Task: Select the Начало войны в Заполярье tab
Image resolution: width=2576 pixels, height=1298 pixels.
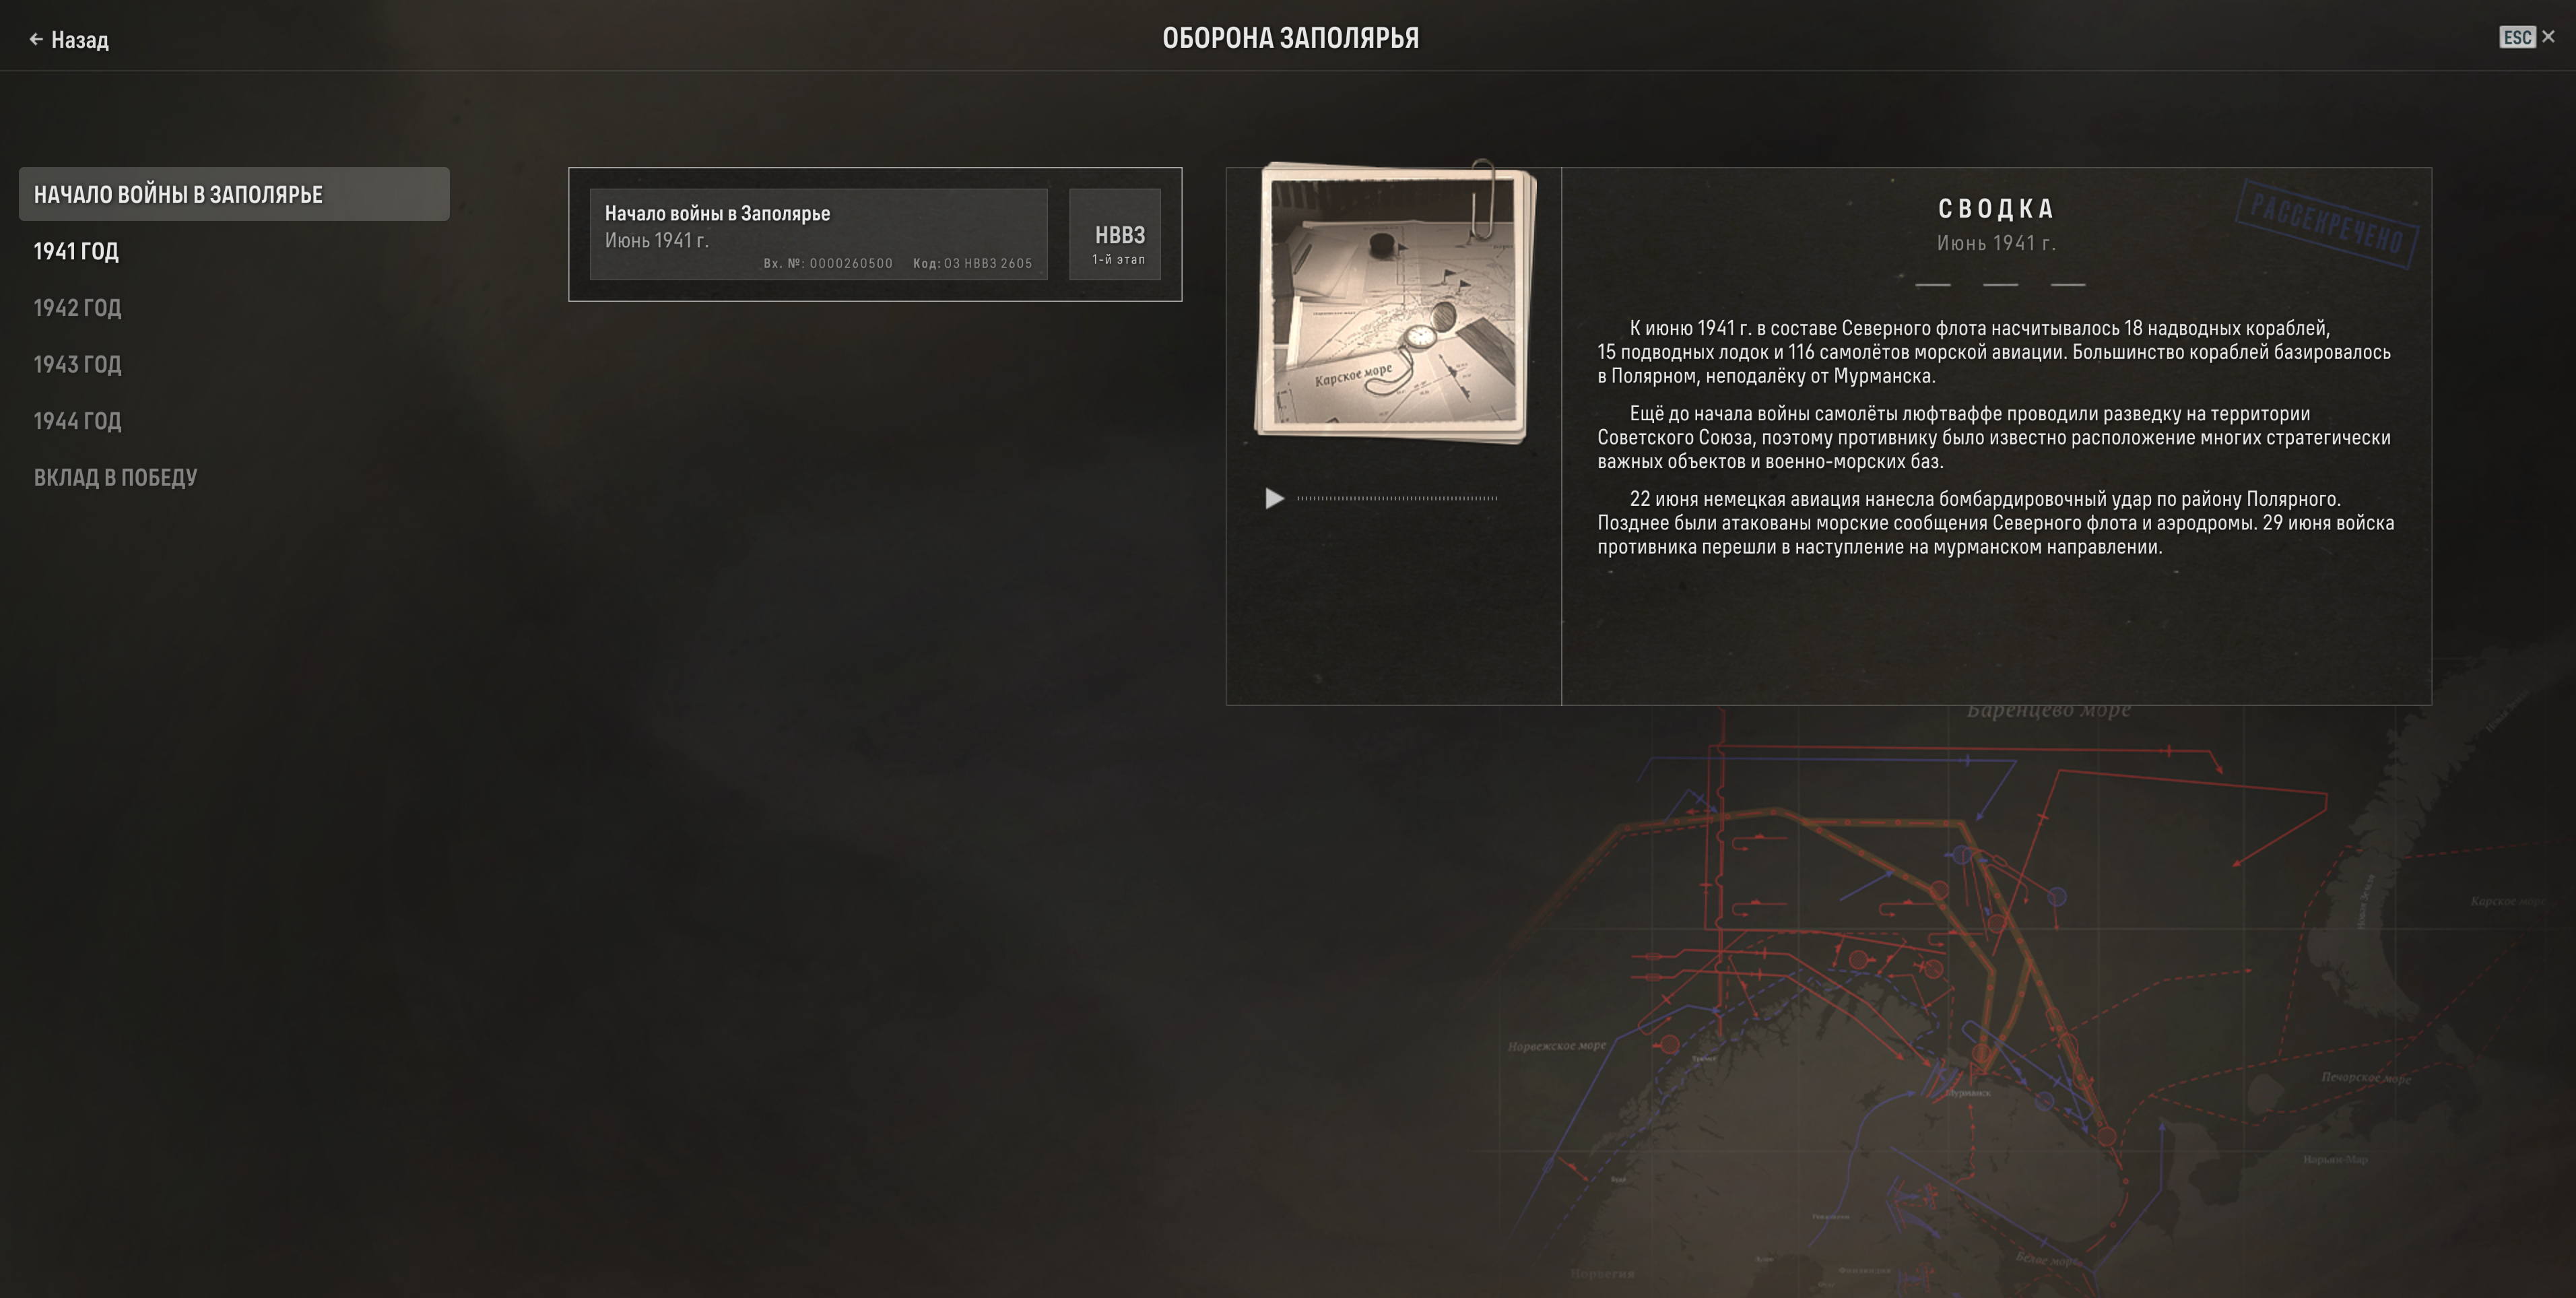Action: (233, 195)
